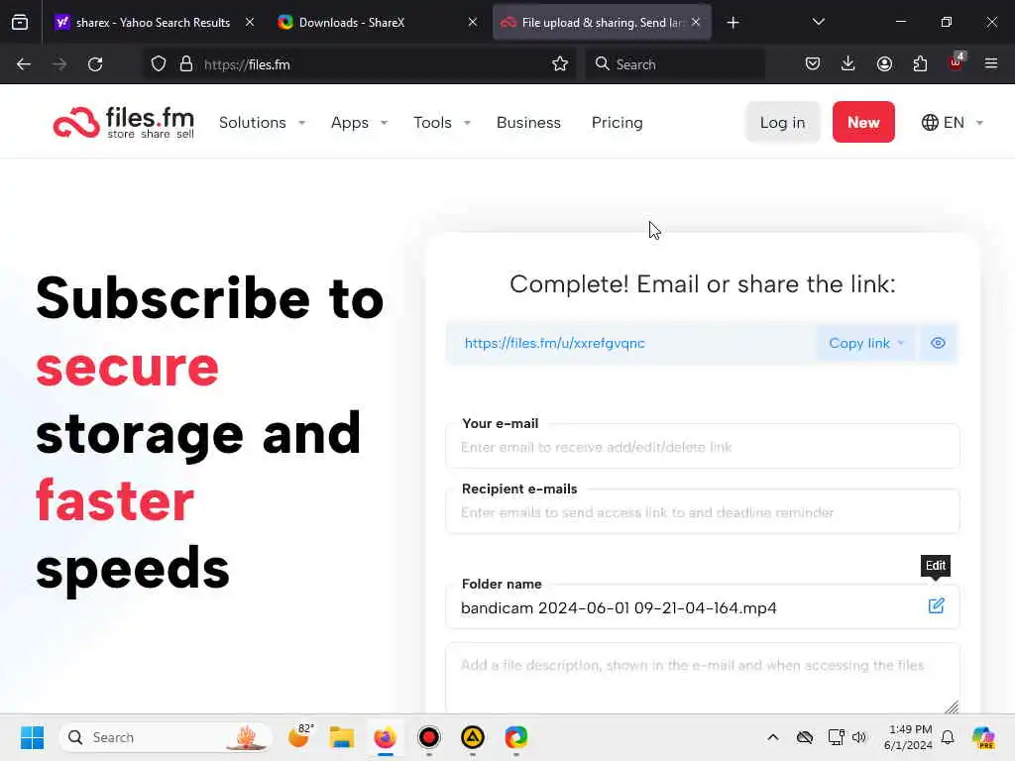Open the Business page
The width and height of the screenshot is (1015, 761).
pyautogui.click(x=528, y=122)
